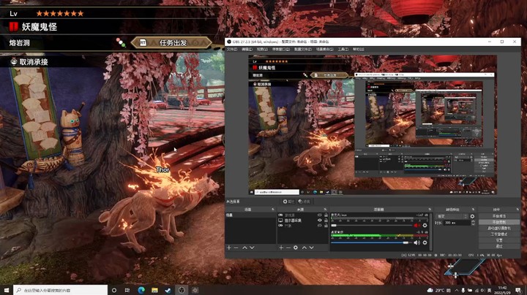The height and width of the screenshot is (295, 527).
Task: Adjust the desktop audio volume slider
Action: coord(372,242)
